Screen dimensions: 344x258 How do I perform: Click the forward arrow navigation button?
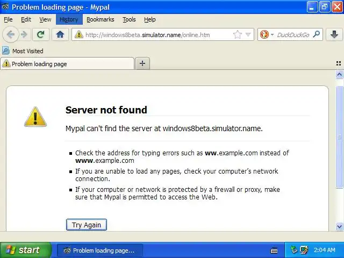point(24,34)
